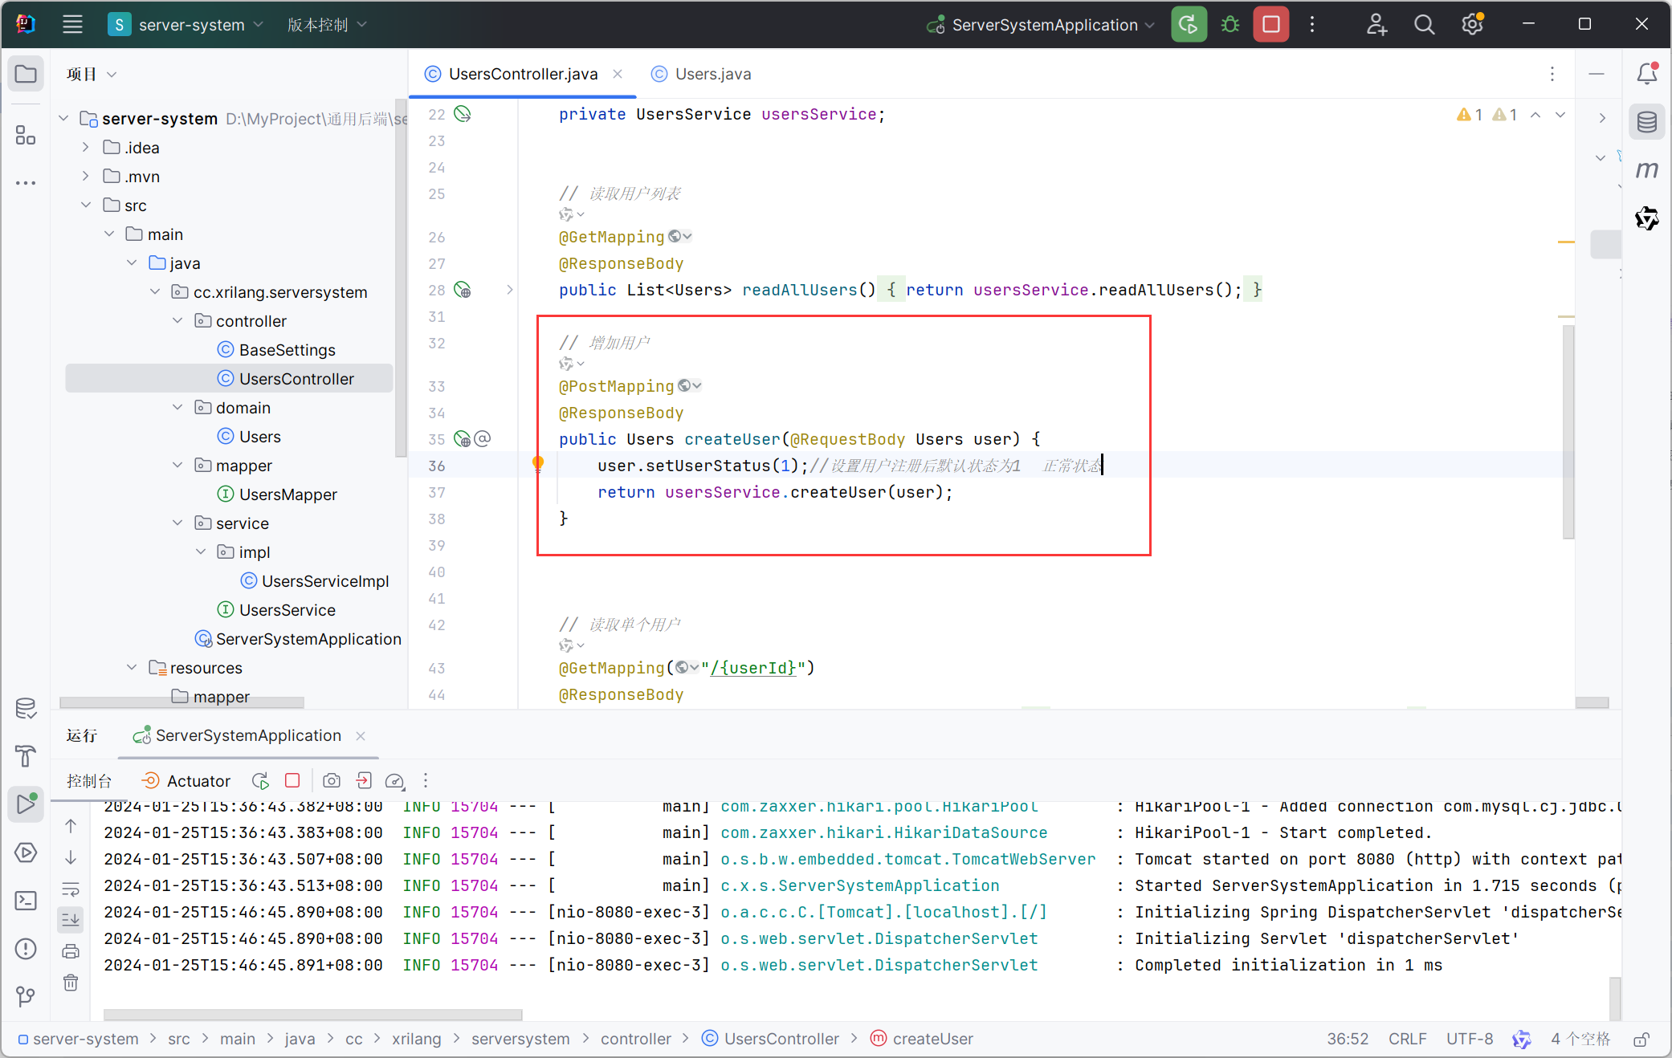Toggle scroll to end in the console

click(71, 920)
